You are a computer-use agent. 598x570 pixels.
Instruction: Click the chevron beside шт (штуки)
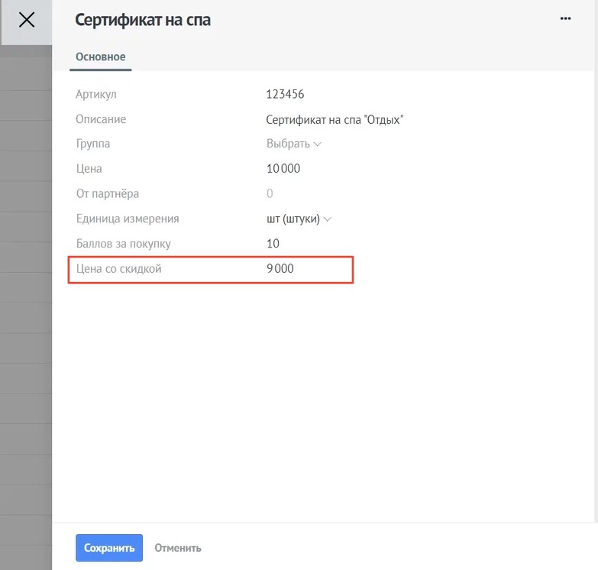click(x=327, y=219)
